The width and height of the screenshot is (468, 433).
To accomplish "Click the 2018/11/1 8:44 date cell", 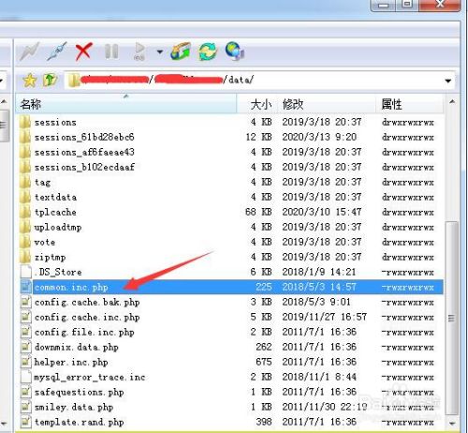I will (319, 377).
